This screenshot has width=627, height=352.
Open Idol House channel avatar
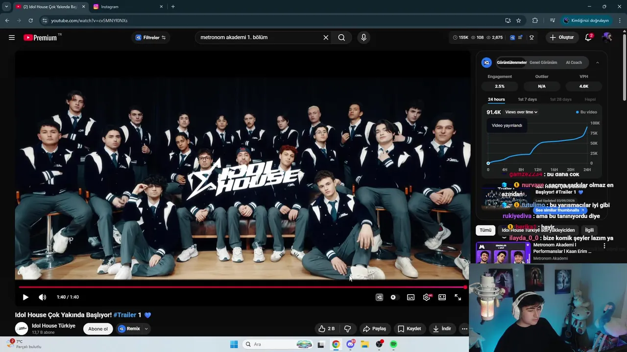pos(22,329)
